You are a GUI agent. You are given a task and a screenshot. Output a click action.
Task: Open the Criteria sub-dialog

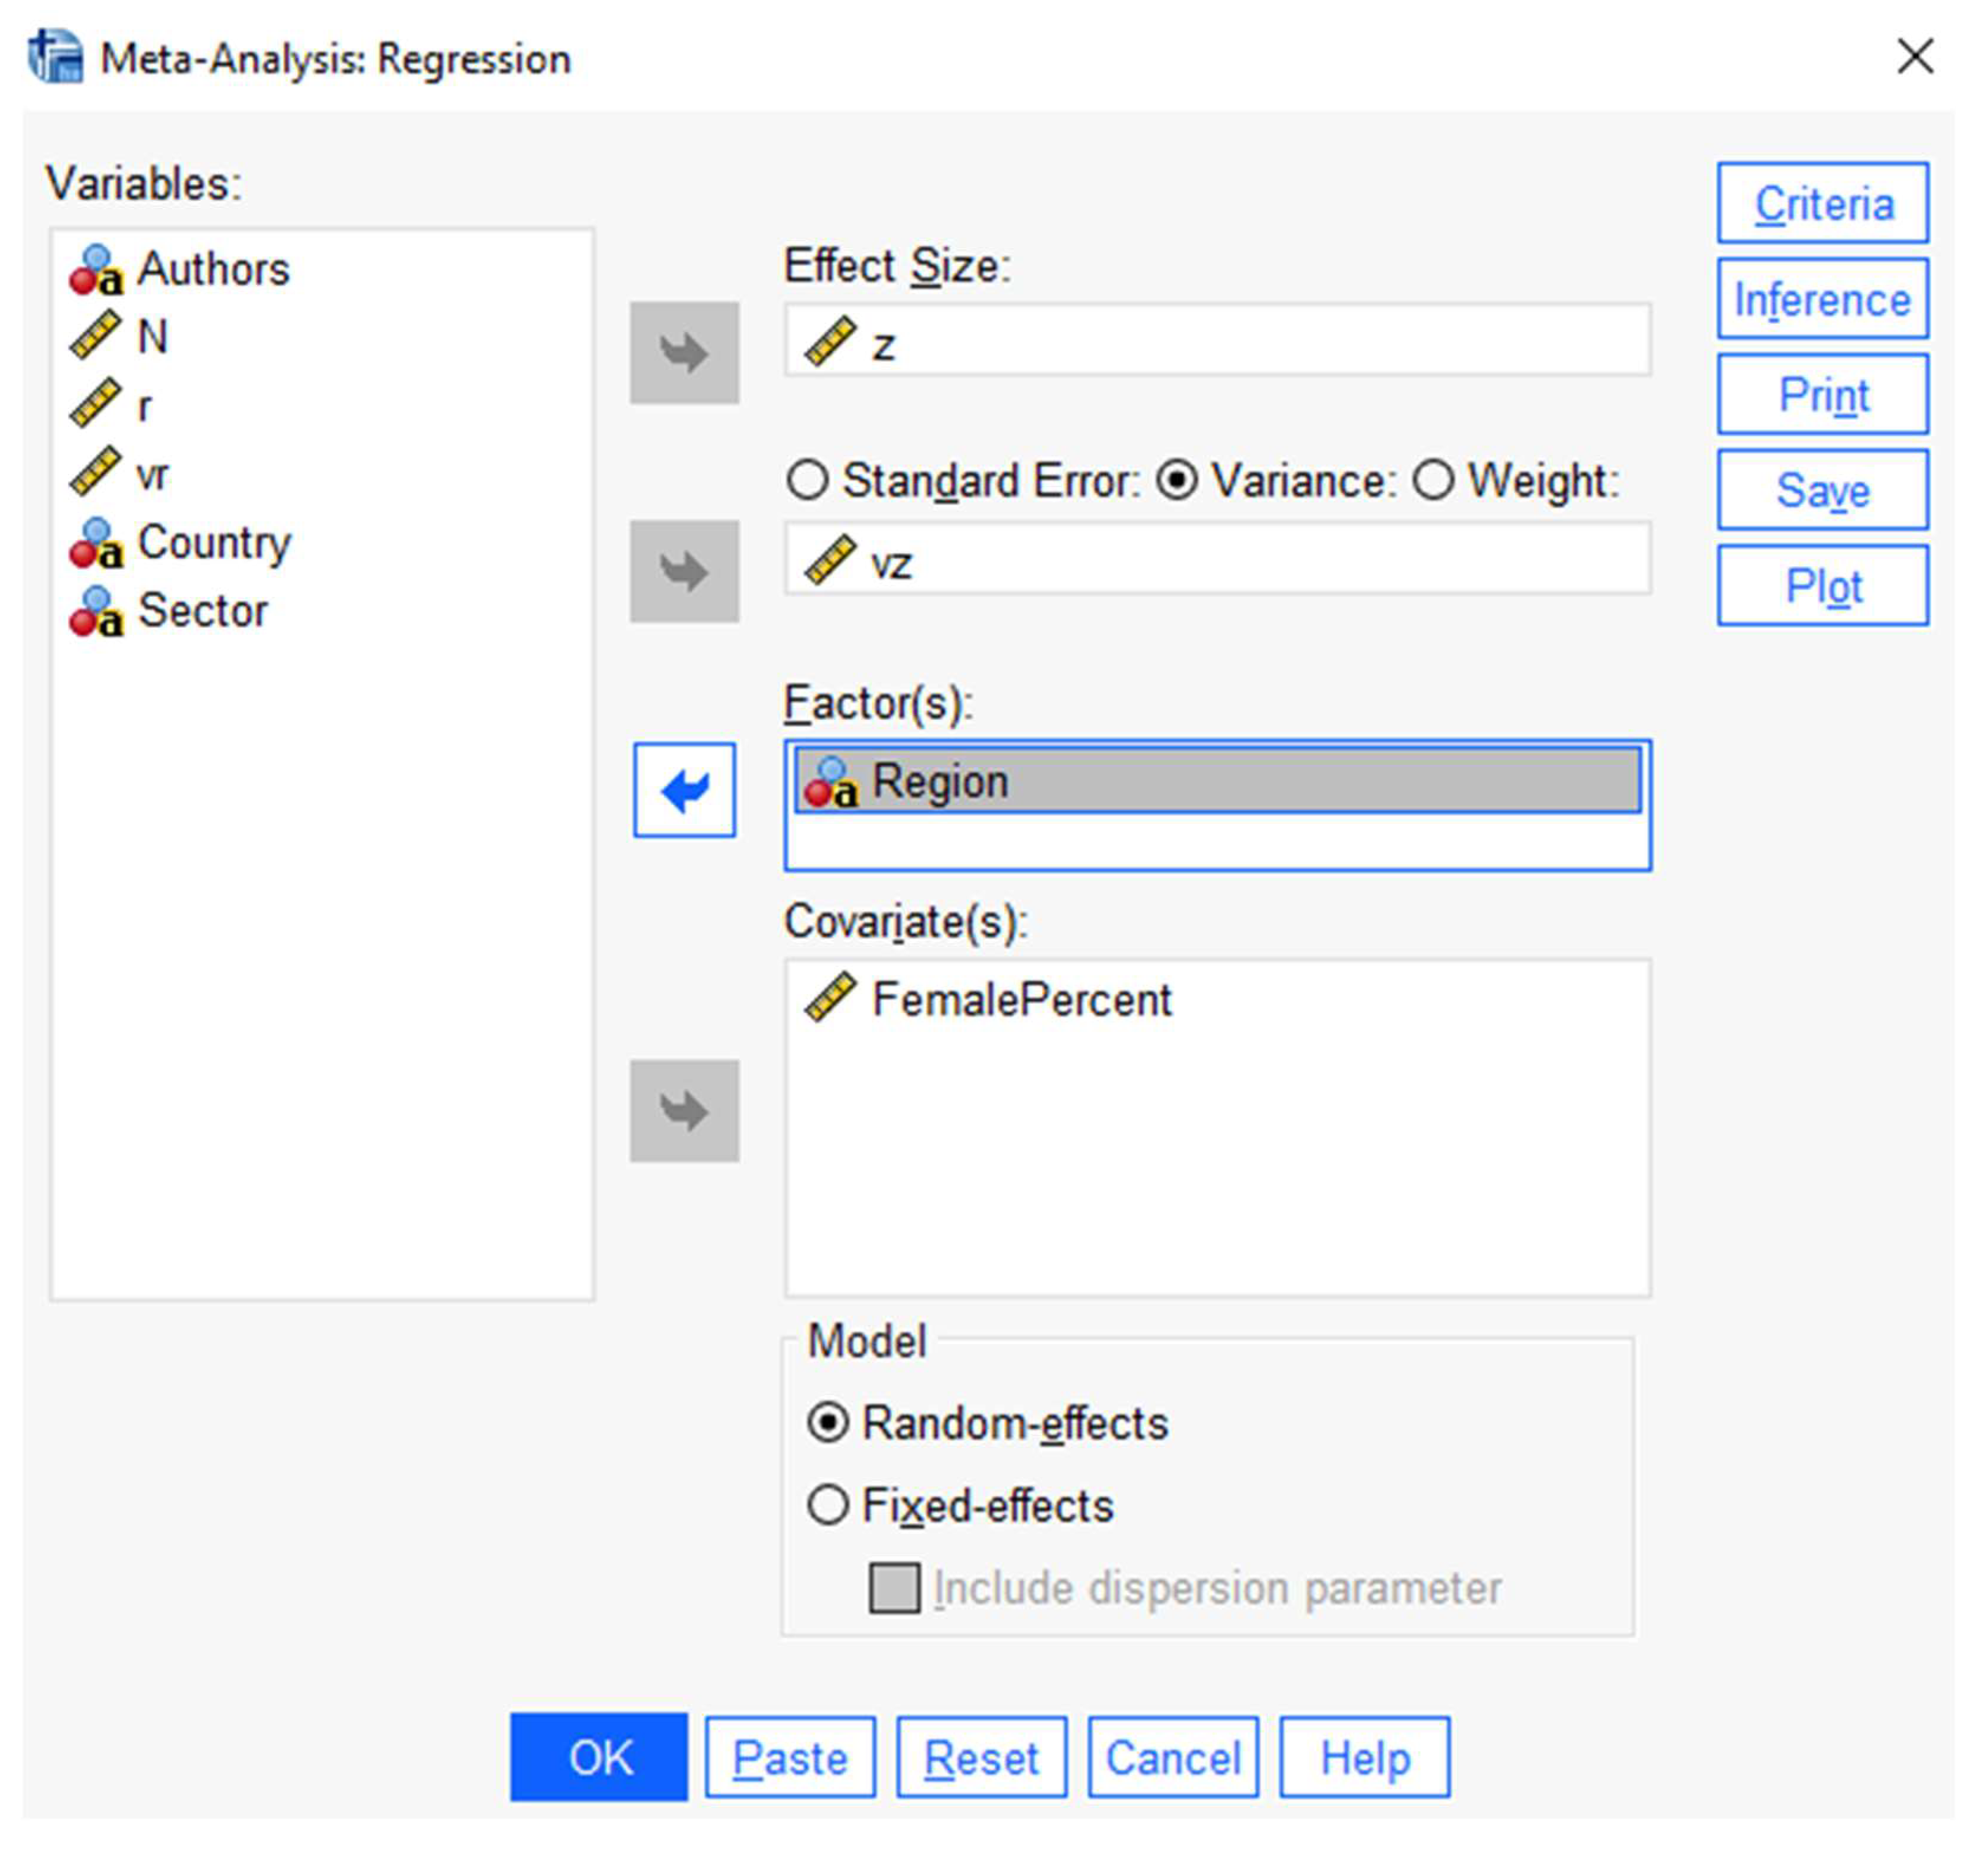pos(1822,203)
